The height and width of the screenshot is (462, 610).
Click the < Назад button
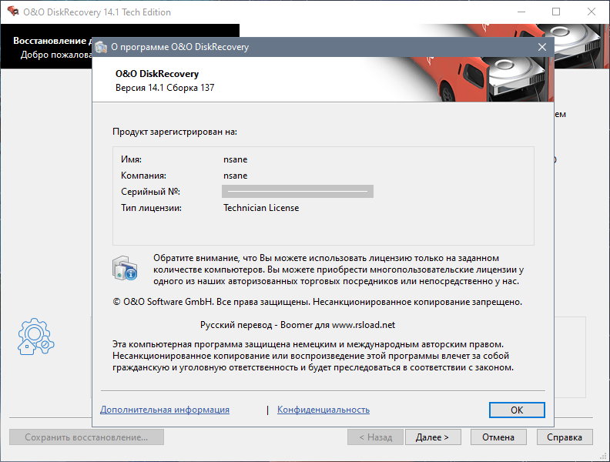375,437
